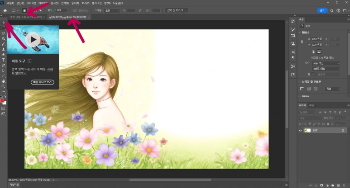Select the Rectangular Marquee tool
This screenshot has height=188, width=350.
pos(3,28)
